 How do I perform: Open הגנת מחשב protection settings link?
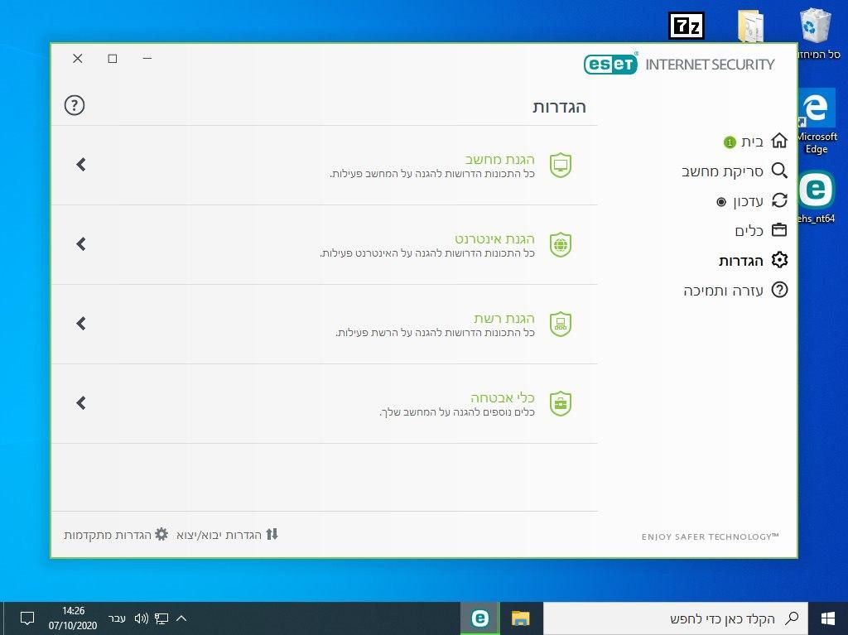tap(499, 160)
